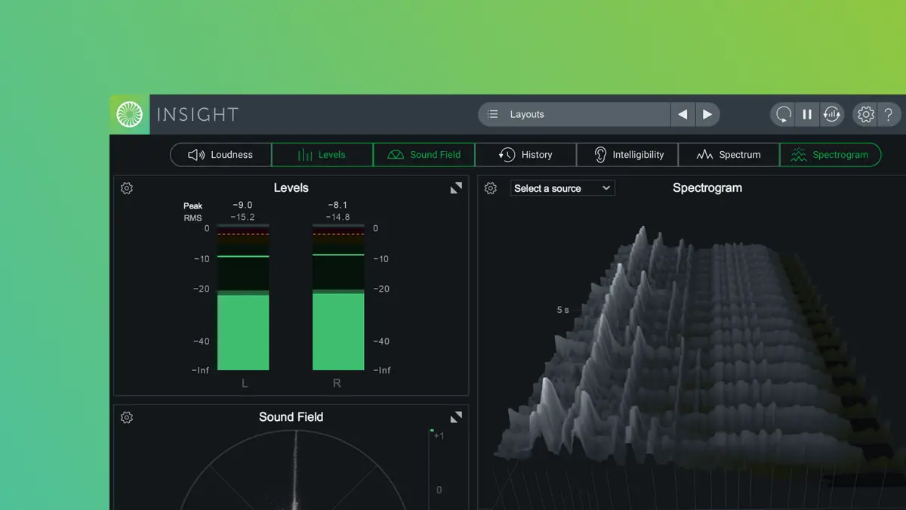Open the Layouts list icon
This screenshot has height=510, width=906.
tap(493, 114)
